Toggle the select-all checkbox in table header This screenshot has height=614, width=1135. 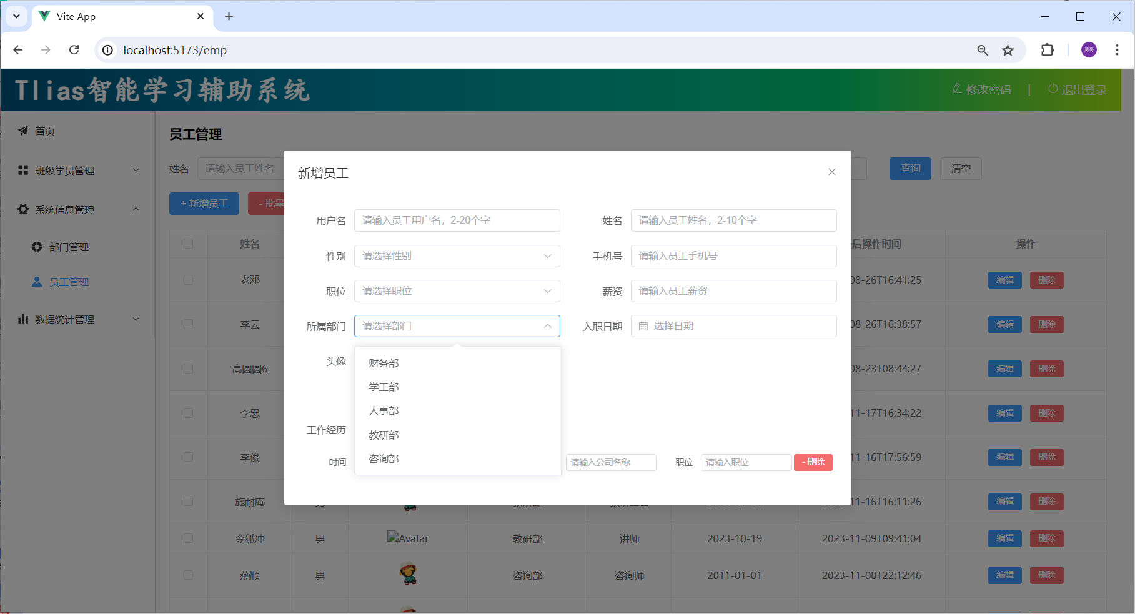tap(188, 244)
